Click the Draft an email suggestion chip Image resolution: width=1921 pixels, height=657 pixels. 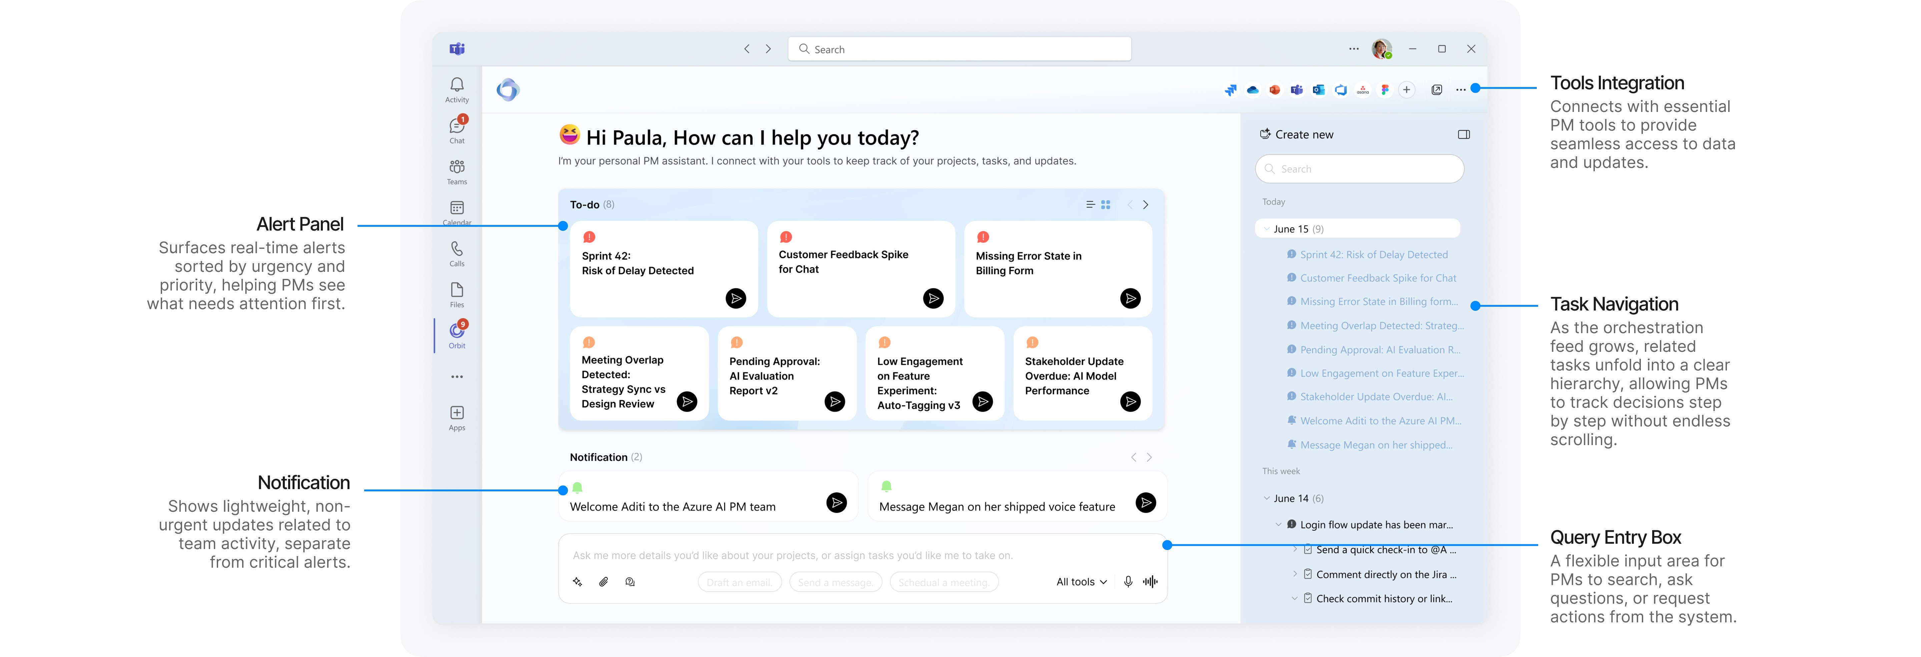pyautogui.click(x=739, y=582)
